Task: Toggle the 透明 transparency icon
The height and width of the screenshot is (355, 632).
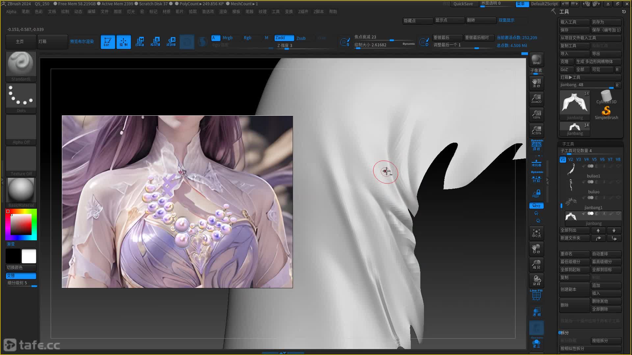Action: click(x=536, y=312)
